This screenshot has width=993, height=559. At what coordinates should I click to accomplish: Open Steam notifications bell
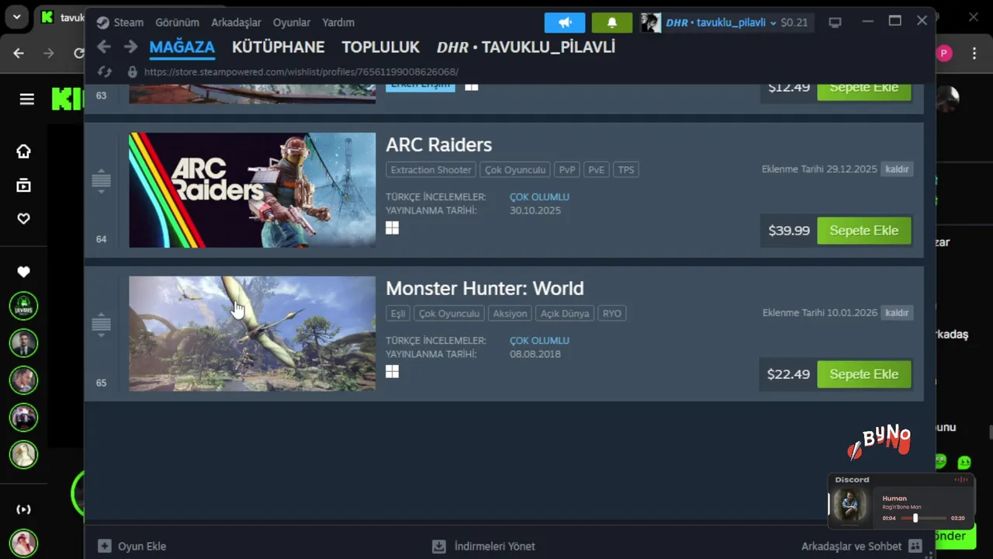tap(612, 23)
